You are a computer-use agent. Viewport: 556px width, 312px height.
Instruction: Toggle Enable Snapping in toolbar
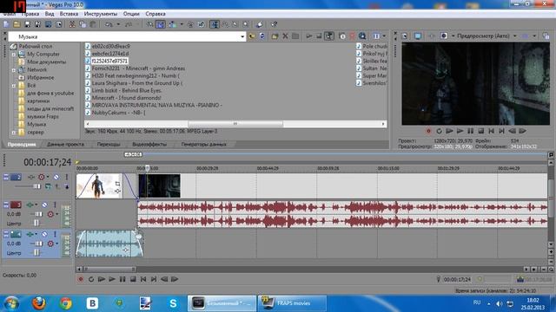click(150, 24)
